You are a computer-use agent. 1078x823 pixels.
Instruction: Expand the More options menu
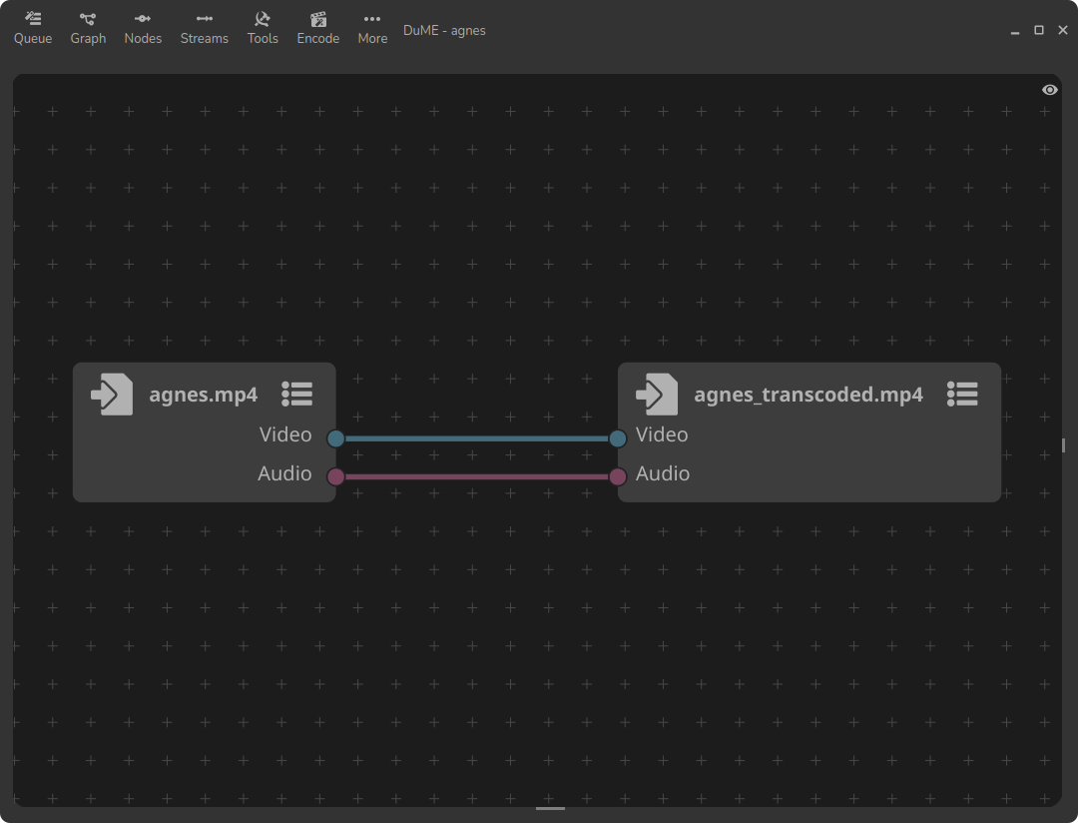click(x=372, y=28)
